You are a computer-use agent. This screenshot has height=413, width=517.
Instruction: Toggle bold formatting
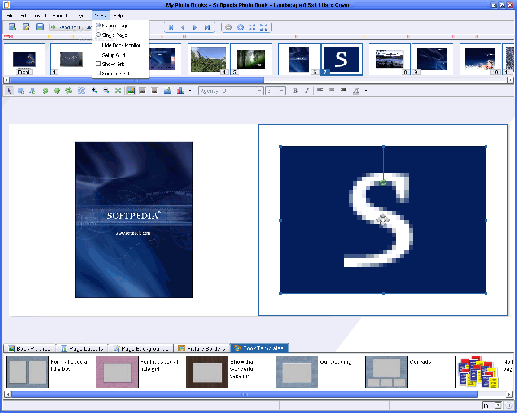click(295, 91)
